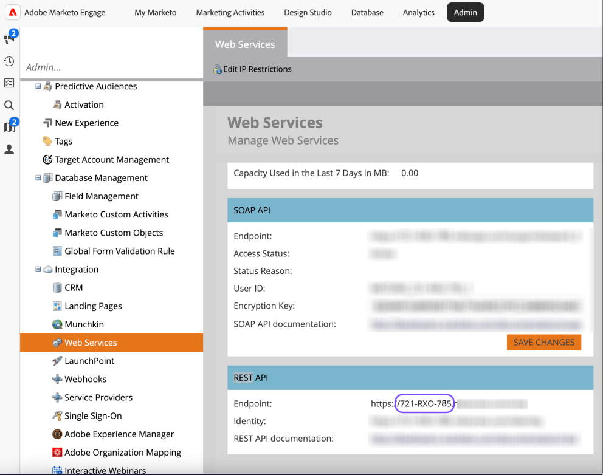Collapse the Integration tree node
The height and width of the screenshot is (475, 603).
coord(38,270)
